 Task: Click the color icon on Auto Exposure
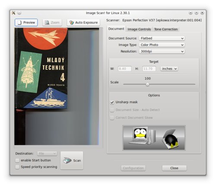click(71, 22)
